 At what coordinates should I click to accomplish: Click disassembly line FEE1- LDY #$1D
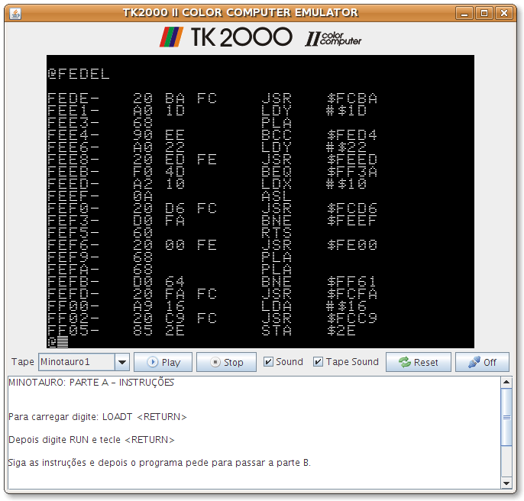point(207,111)
